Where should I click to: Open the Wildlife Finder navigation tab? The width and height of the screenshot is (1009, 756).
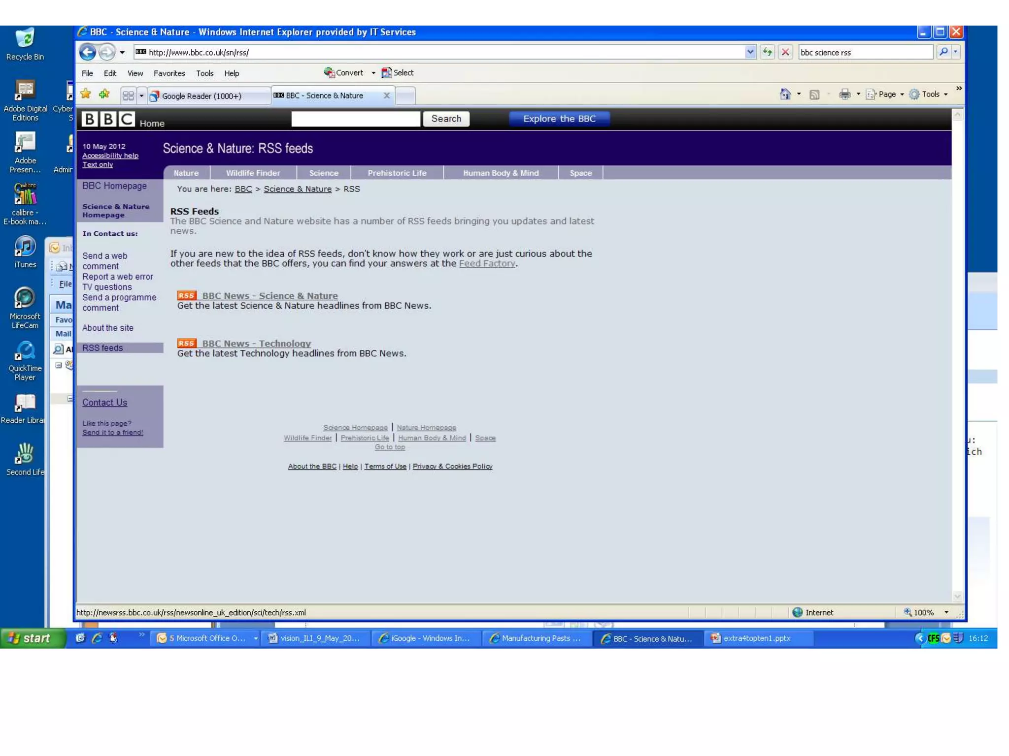point(253,173)
